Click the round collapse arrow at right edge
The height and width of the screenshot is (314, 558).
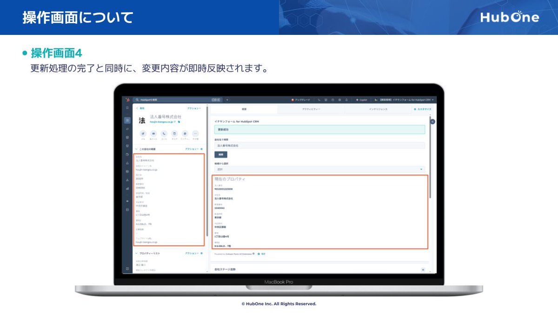tap(432, 121)
